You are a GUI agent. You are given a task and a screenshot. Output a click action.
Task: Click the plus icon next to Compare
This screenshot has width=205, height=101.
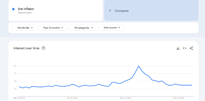[x=110, y=11]
